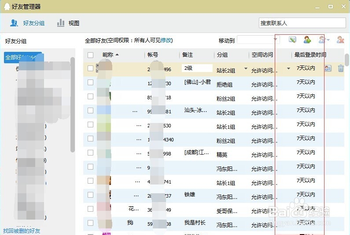The image size is (350, 235).
Task: Sort by the 帐号 column header
Action: (153, 54)
